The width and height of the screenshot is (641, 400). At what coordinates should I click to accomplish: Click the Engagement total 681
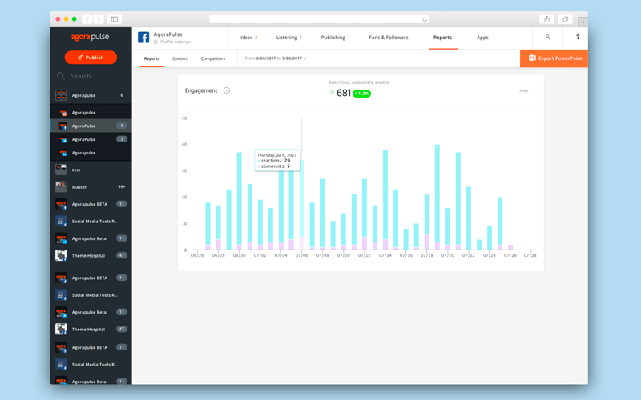344,93
